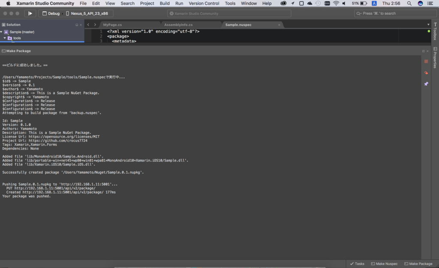
Task: Switch to the MyPage.cs tab
Action: pos(113,25)
